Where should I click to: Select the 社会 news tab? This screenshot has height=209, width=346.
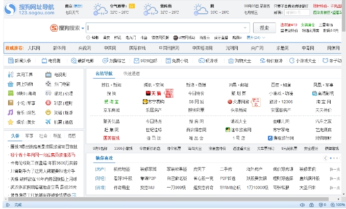pos(43,136)
